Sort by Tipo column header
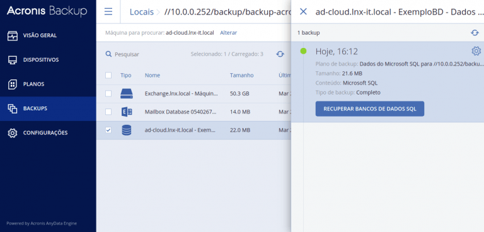This screenshot has height=232, width=484. coord(125,75)
